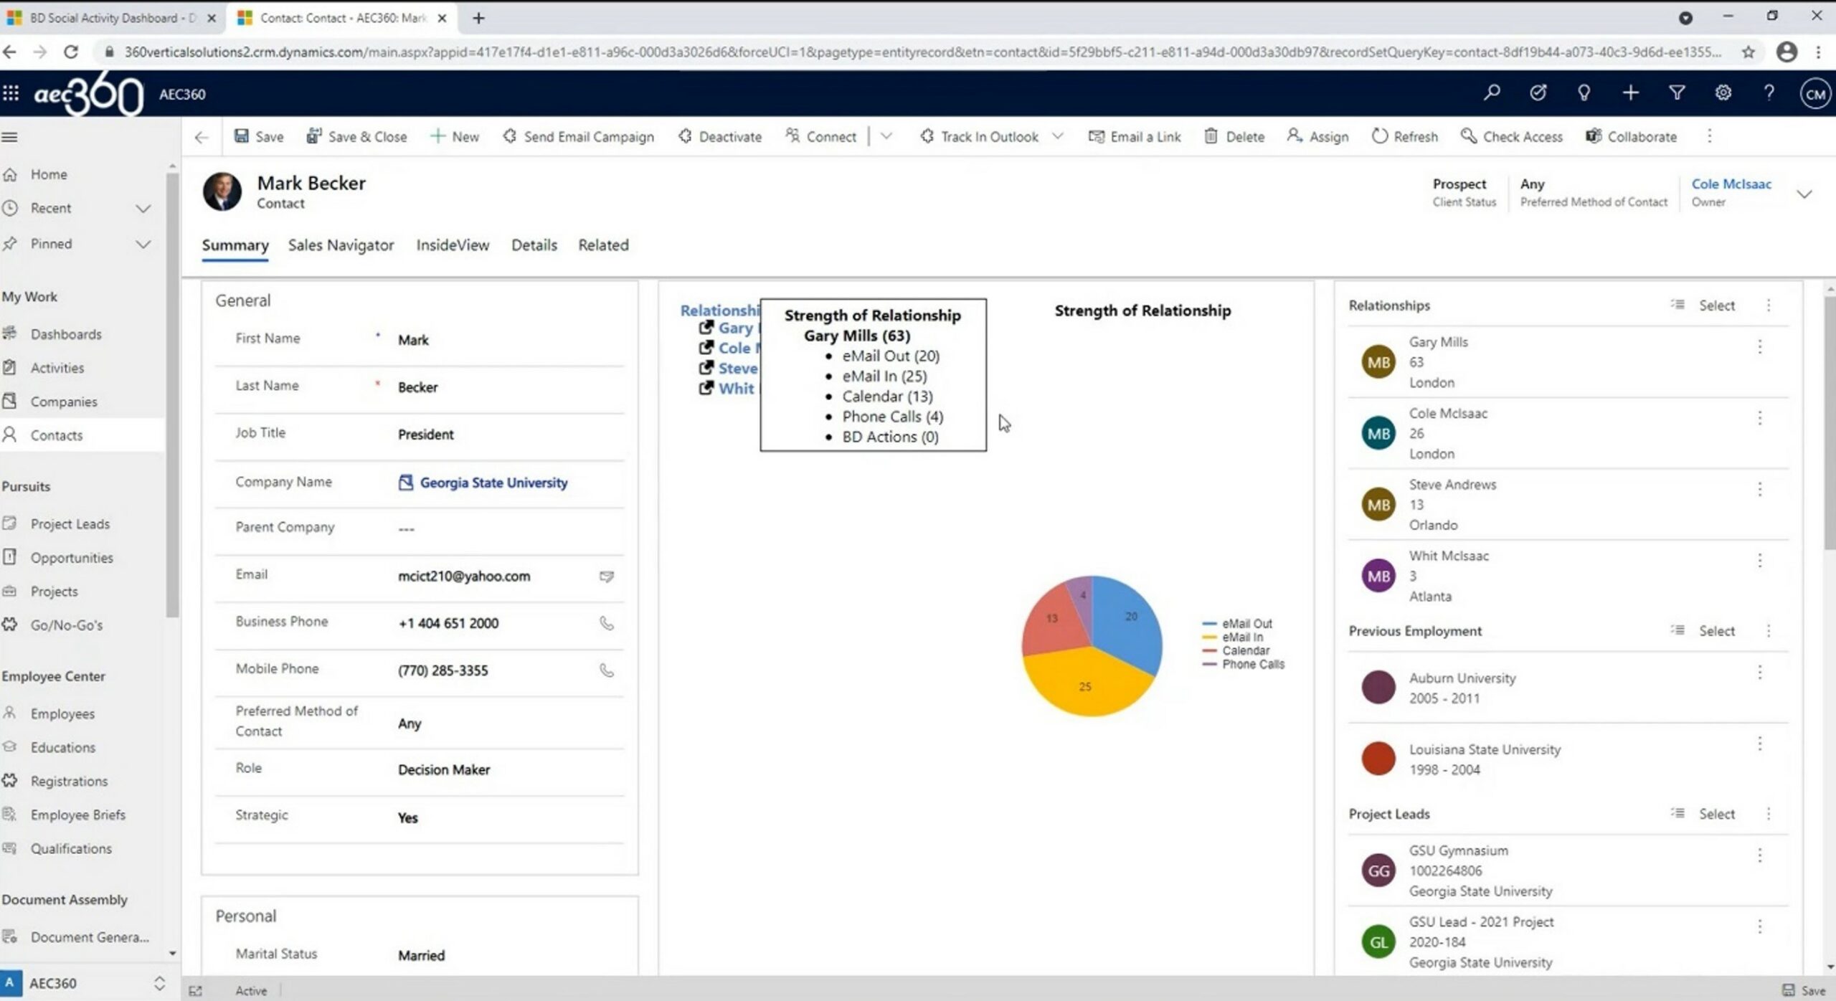
Task: Click the Business Phone call icon
Action: 606,623
